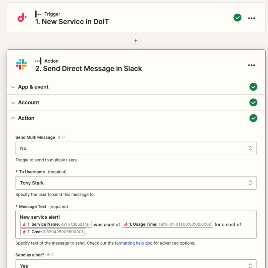Viewport: 268px width, 268px height.
Task: Collapse the Action section
Action: click(x=136, y=118)
